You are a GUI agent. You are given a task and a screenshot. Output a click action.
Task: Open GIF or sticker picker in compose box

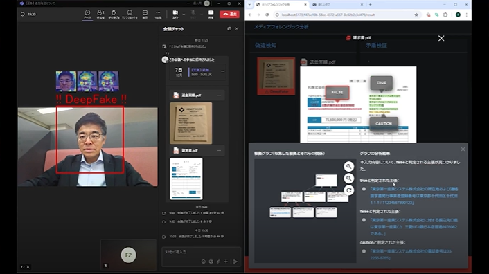coord(211,262)
